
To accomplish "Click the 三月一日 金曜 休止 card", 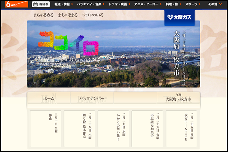I will [x=45, y=129].
